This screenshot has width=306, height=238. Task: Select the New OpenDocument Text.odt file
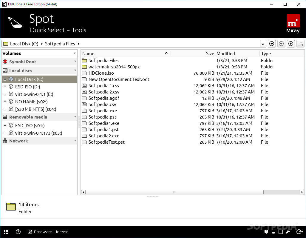click(x=119, y=79)
